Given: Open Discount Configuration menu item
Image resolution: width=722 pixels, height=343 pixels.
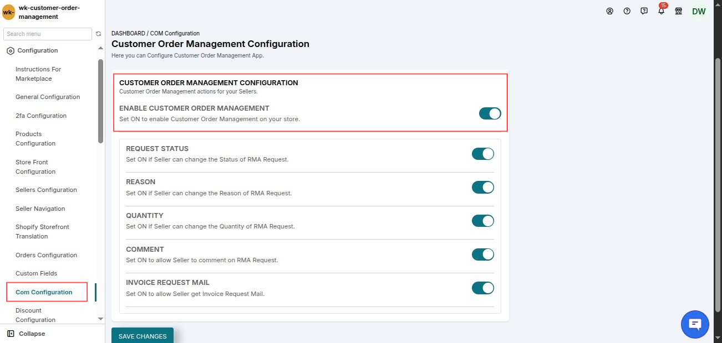Looking at the screenshot, I should coord(35,315).
